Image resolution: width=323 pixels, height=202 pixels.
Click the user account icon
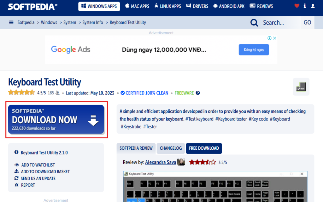click(313, 6)
